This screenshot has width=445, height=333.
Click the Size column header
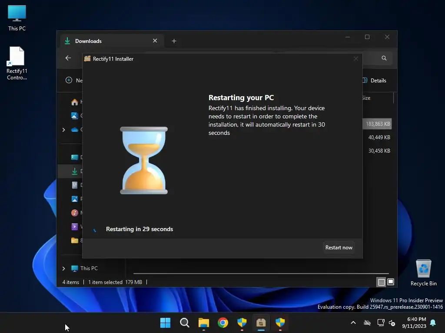tap(366, 98)
